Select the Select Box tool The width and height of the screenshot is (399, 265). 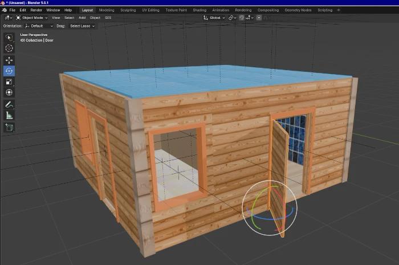(9, 38)
